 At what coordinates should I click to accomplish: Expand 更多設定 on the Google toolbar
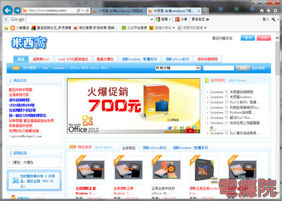coord(200,19)
